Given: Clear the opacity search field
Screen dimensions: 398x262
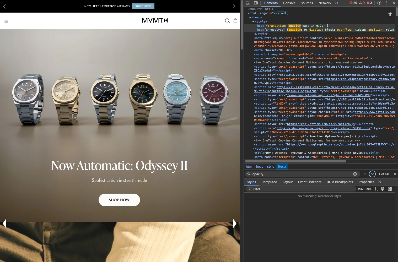Looking at the screenshot, I should (355, 174).
